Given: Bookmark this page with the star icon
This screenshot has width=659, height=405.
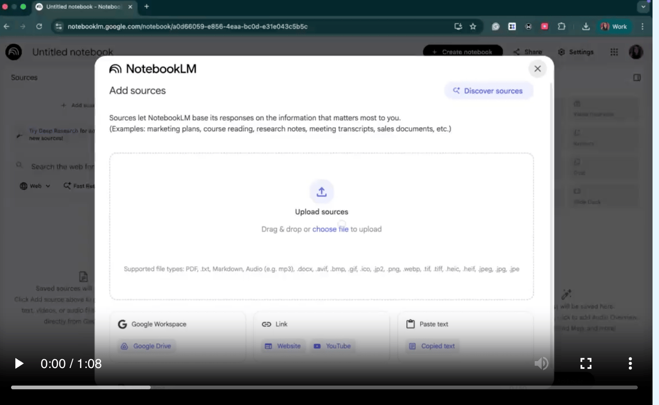Looking at the screenshot, I should tap(473, 26).
